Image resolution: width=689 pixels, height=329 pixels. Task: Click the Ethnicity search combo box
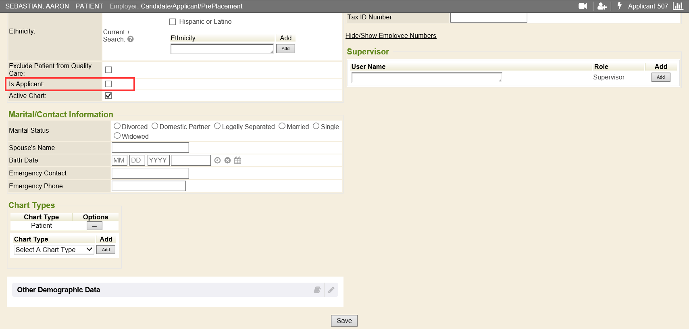(x=222, y=49)
